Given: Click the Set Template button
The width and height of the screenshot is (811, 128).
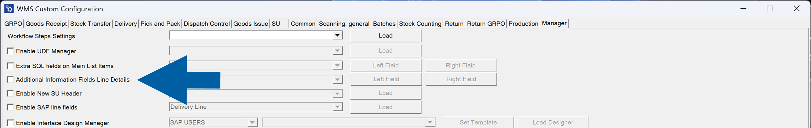Looking at the screenshot, I should tap(478, 122).
